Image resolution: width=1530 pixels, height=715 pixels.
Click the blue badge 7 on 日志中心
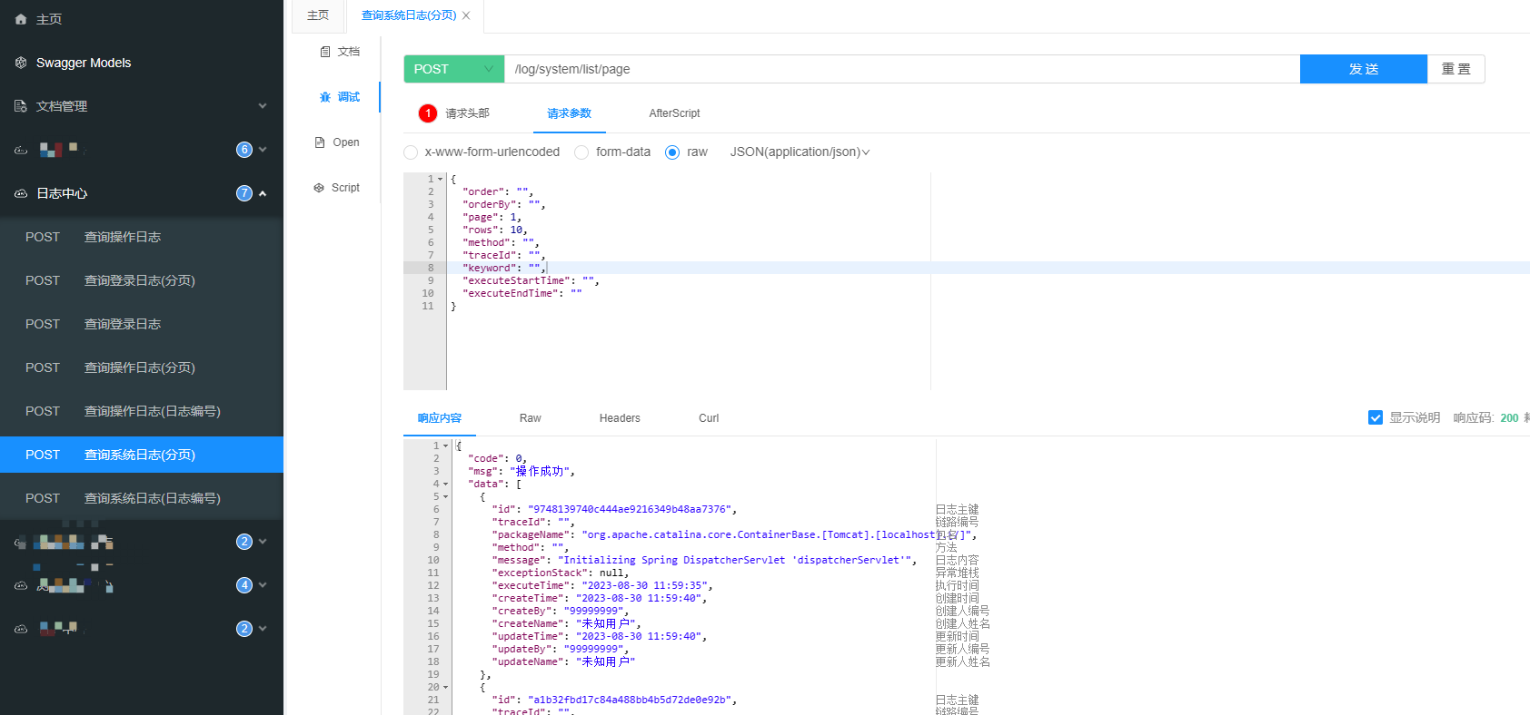click(x=243, y=193)
